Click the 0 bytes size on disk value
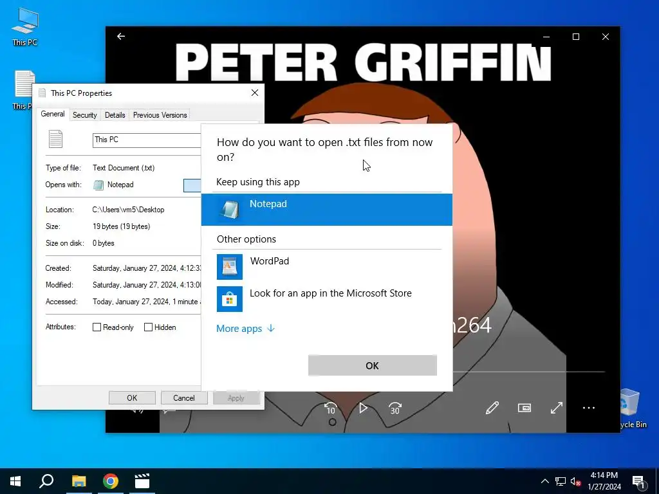Image resolution: width=659 pixels, height=494 pixels. click(104, 243)
